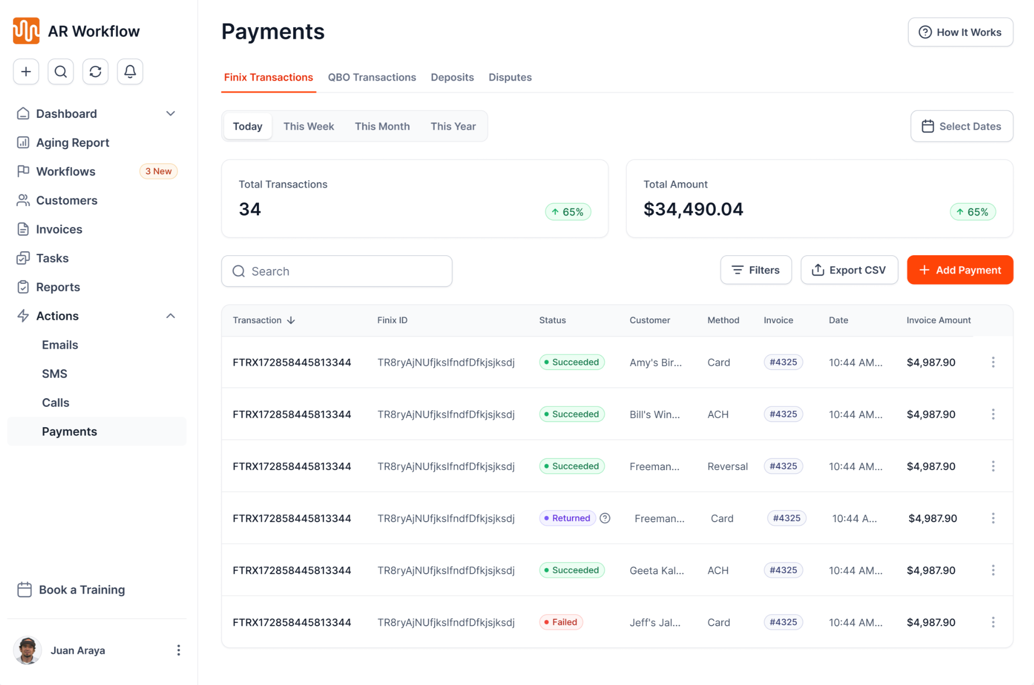This screenshot has height=685, width=1034.
Task: Click the Tasks checkbox icon
Action: click(x=23, y=258)
